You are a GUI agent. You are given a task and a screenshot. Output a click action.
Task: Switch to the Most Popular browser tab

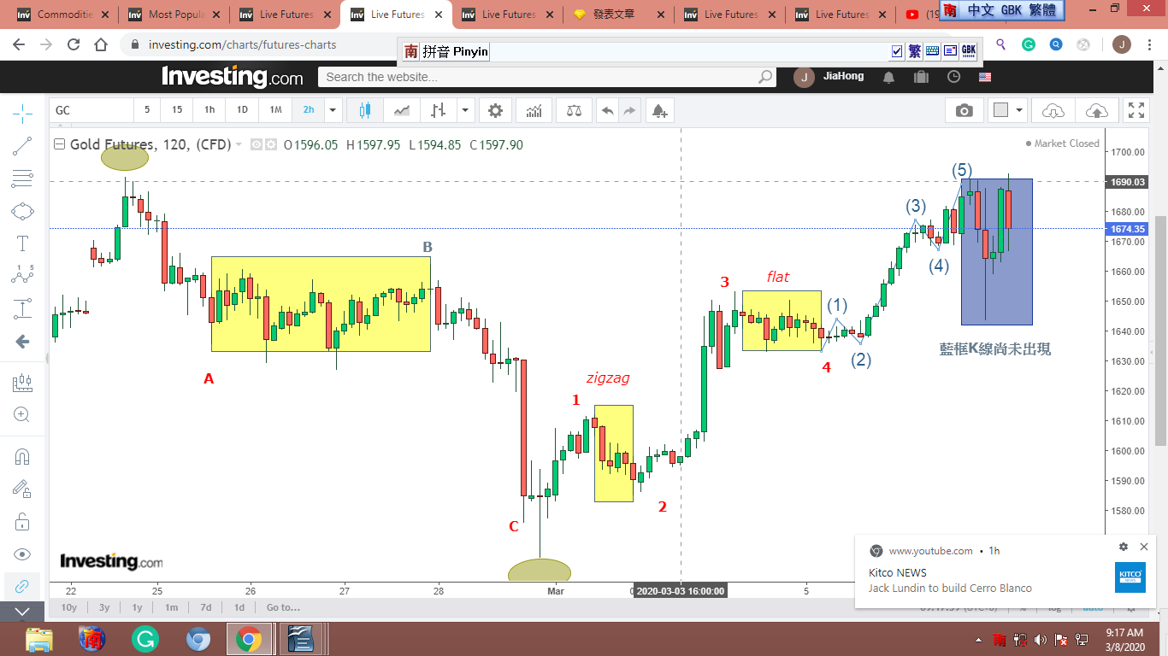coord(174,15)
